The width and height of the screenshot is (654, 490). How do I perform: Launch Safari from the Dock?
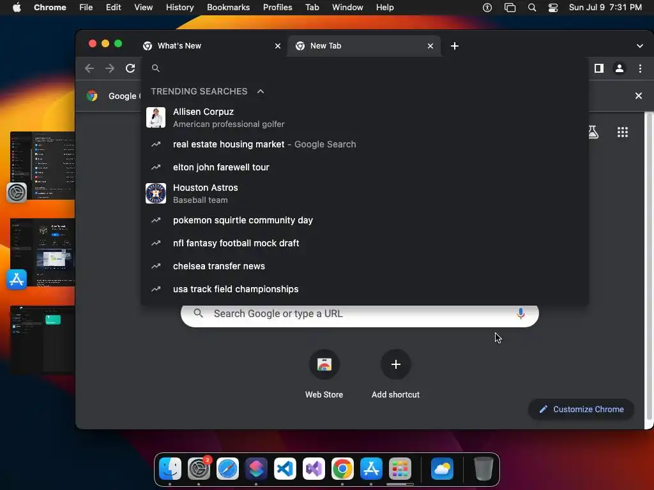(x=227, y=469)
